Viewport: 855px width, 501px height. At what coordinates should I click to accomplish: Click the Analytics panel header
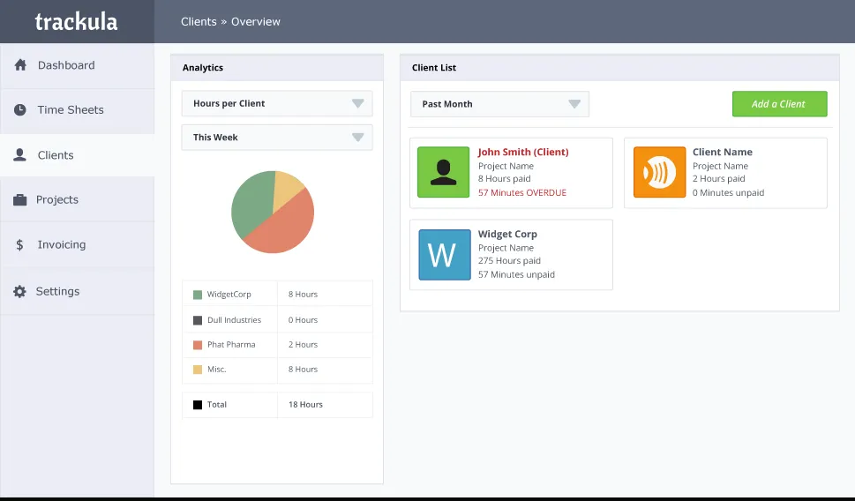click(x=277, y=68)
